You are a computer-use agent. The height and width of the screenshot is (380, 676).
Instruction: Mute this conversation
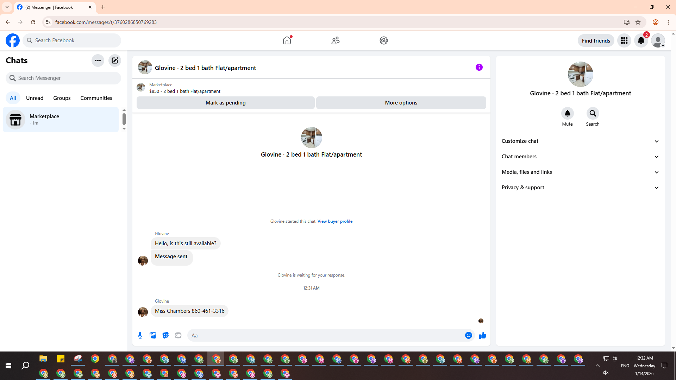(x=567, y=113)
